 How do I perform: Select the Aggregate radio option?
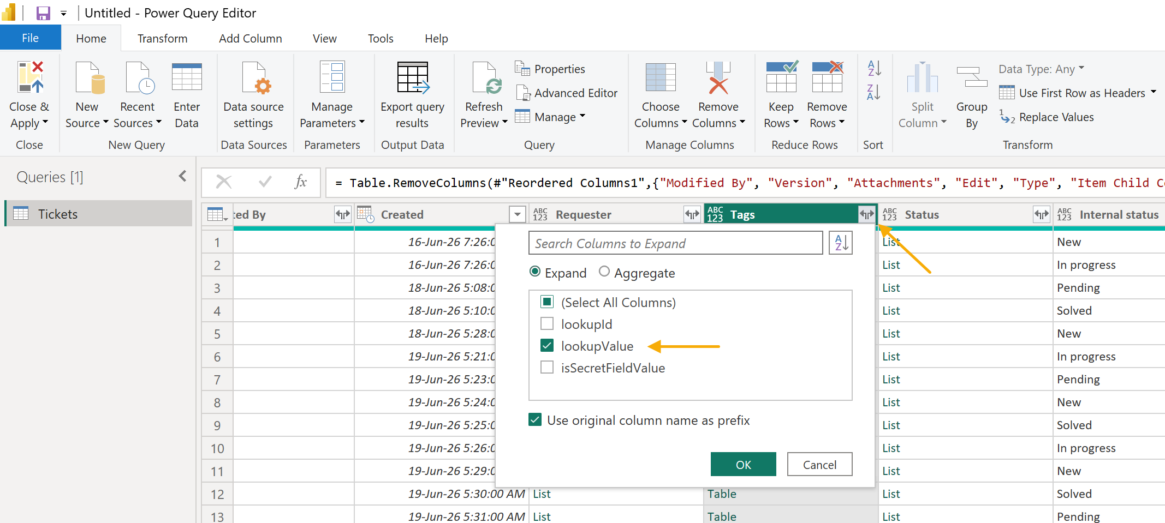[604, 271]
